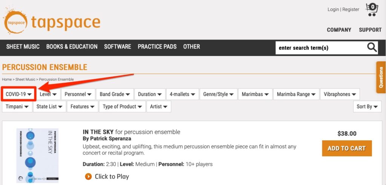Click the search term input field
The width and height of the screenshot is (386, 185).
tap(320, 47)
